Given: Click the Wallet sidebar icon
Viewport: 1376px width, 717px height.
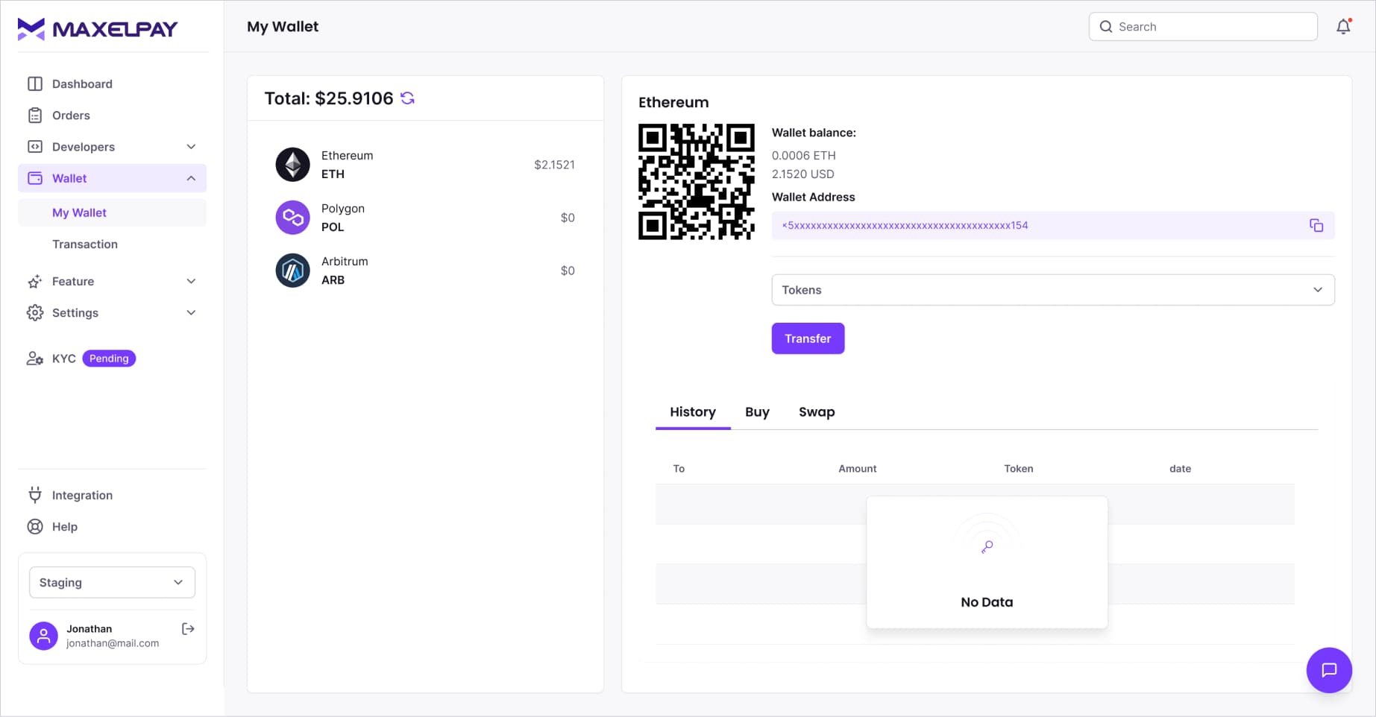Looking at the screenshot, I should (x=35, y=178).
